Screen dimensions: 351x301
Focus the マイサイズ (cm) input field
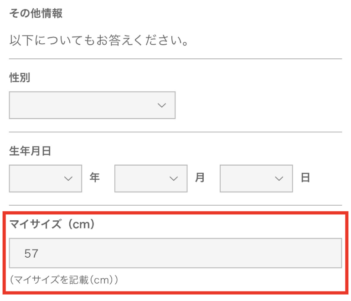point(175,253)
